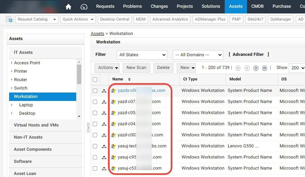Click relationship map icon for yazd-c00 row
Image resolution: width=305 pixels, height=177 pixels.
(x=104, y=135)
